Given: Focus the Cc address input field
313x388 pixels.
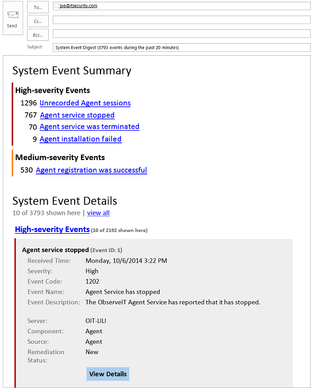Looking at the screenshot, I should 181,20.
